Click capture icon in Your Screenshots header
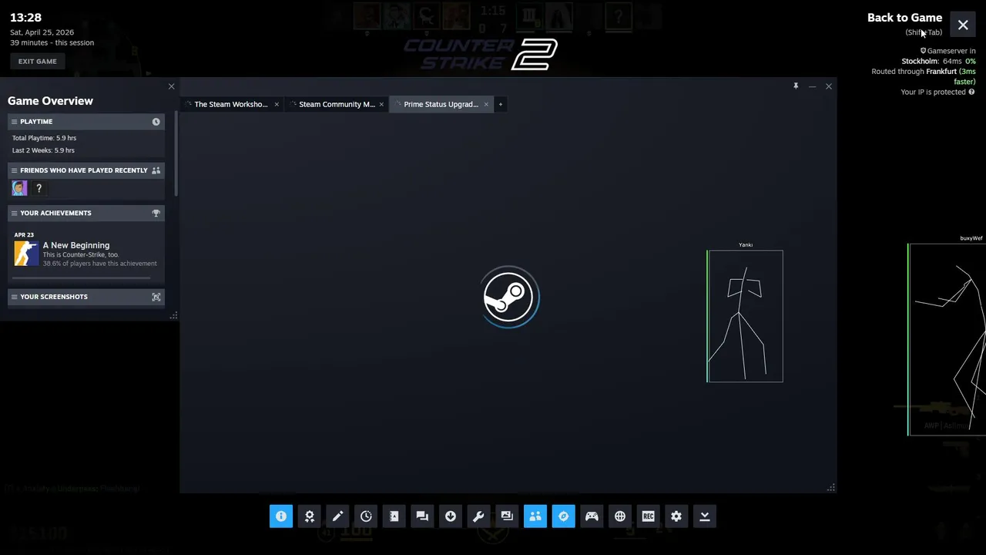 coord(156,297)
